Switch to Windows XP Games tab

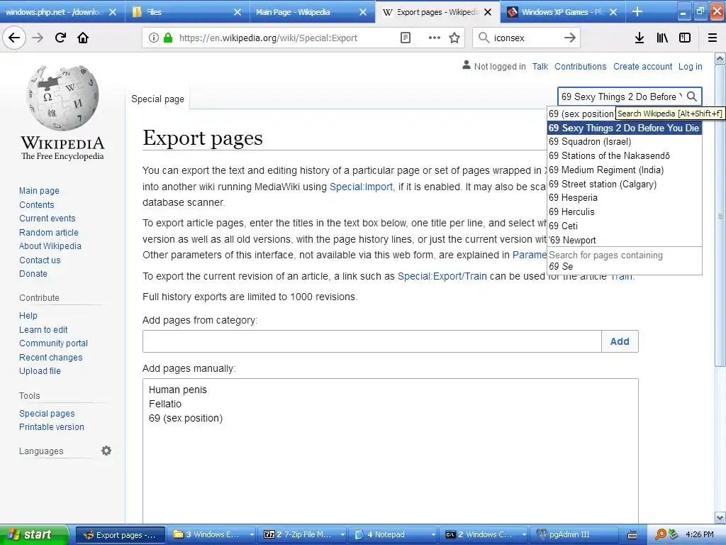563,12
